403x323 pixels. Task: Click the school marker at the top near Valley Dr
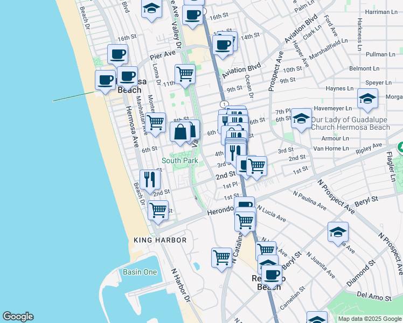click(x=152, y=9)
